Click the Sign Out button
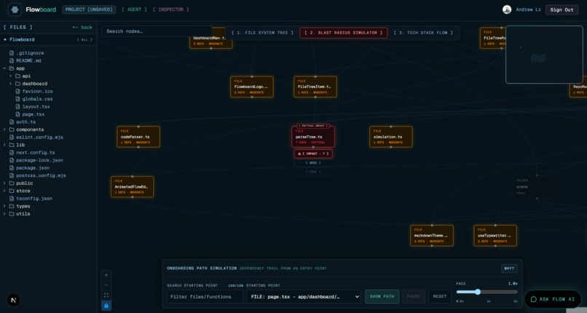 coord(562,9)
